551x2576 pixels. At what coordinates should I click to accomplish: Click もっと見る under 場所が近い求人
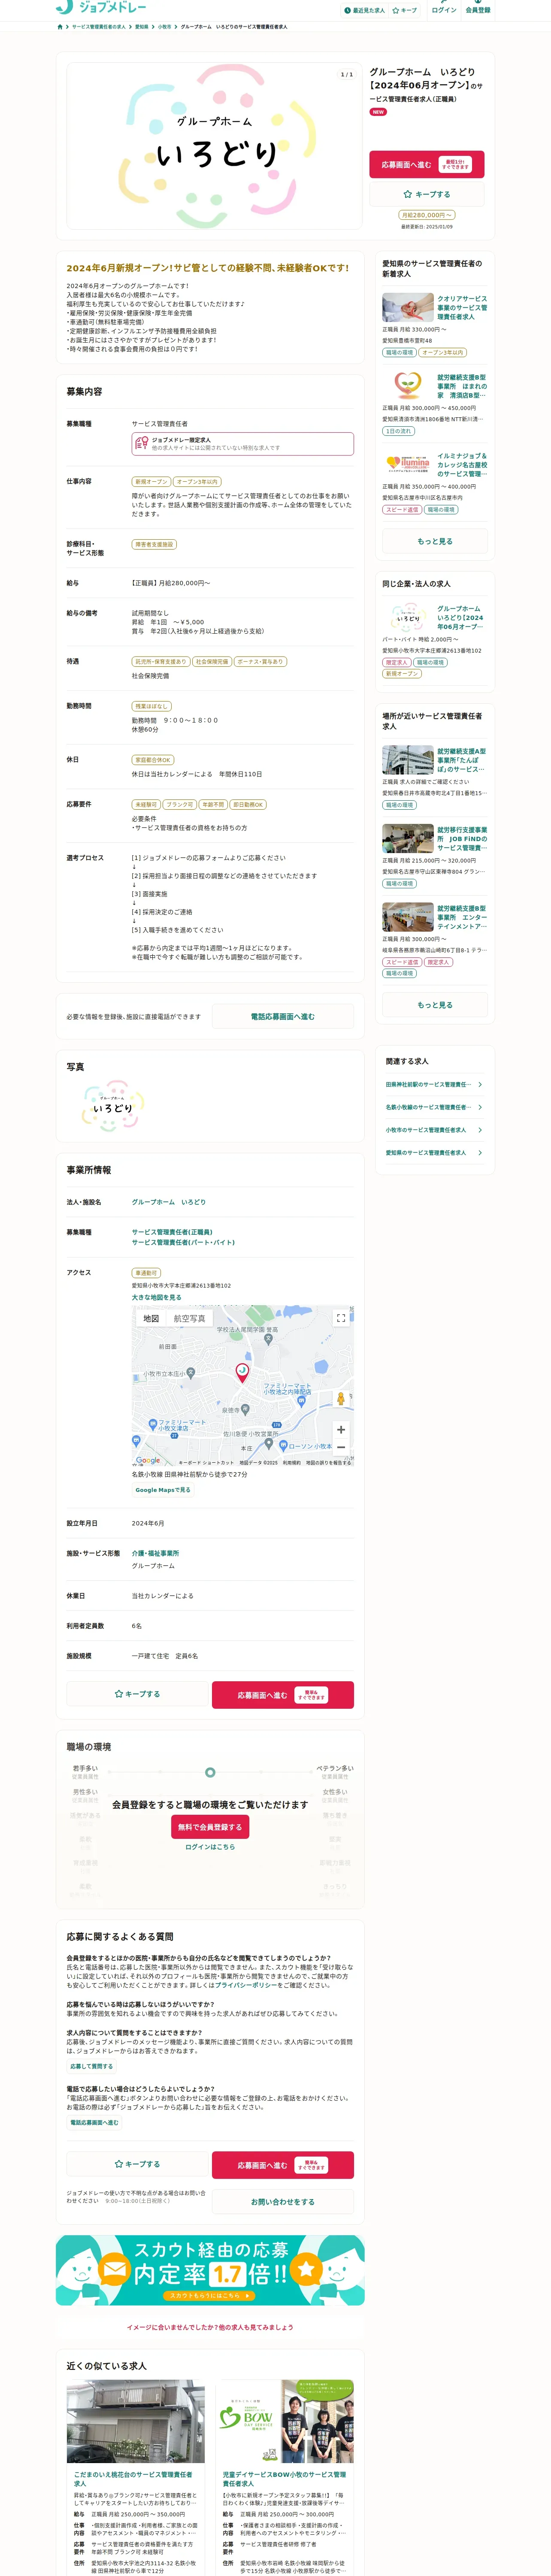click(x=435, y=1005)
